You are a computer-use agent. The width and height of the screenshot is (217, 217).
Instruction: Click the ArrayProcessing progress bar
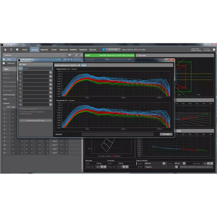point(118,134)
